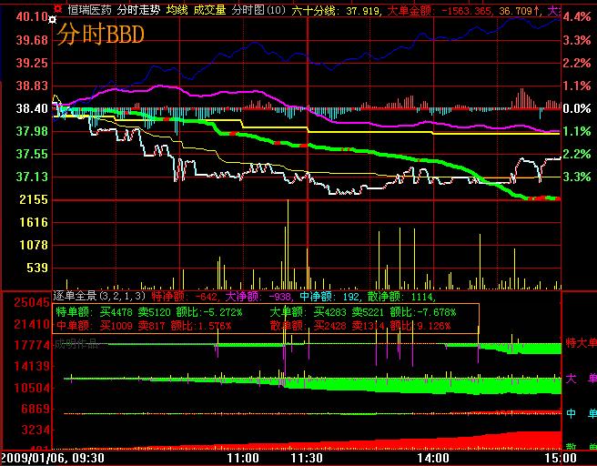Image resolution: width=597 pixels, height=466 pixels.
Task: Click the 11:00 time axis marker
Action: coord(243,458)
